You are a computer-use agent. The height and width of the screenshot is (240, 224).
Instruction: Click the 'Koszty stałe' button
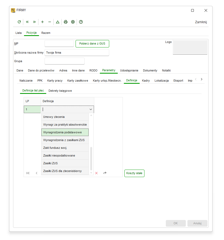coord(134,173)
